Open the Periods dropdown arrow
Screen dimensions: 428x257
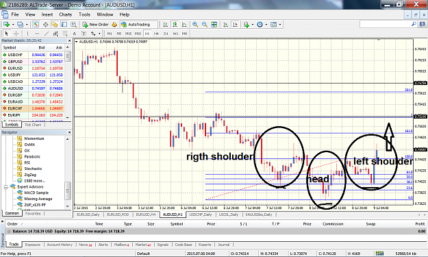click(x=266, y=25)
